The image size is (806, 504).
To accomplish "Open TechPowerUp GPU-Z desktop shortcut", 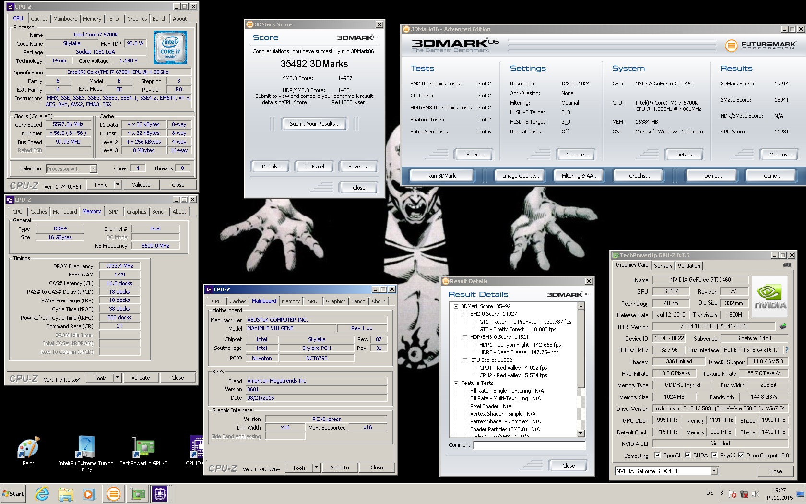I will (143, 451).
